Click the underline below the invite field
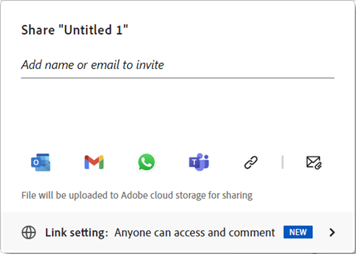The width and height of the screenshot is (356, 254). tap(177, 77)
